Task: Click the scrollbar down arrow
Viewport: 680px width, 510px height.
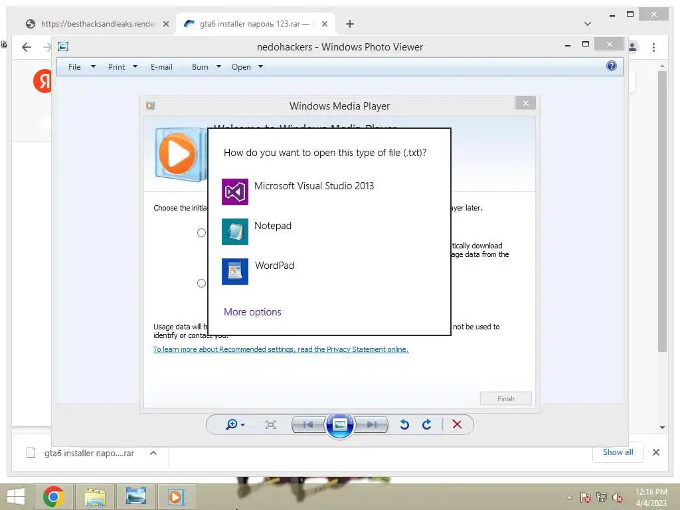Action: click(x=662, y=428)
